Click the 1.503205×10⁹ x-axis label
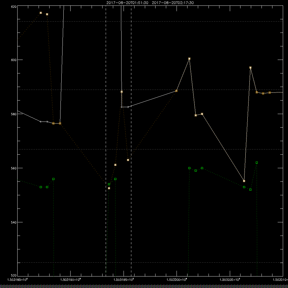Screen dimensions: 288x288 tap(230, 280)
